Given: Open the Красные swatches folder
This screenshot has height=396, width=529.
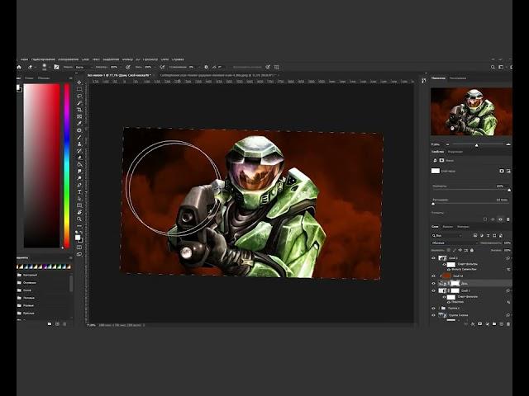Looking at the screenshot, I should coord(27,313).
